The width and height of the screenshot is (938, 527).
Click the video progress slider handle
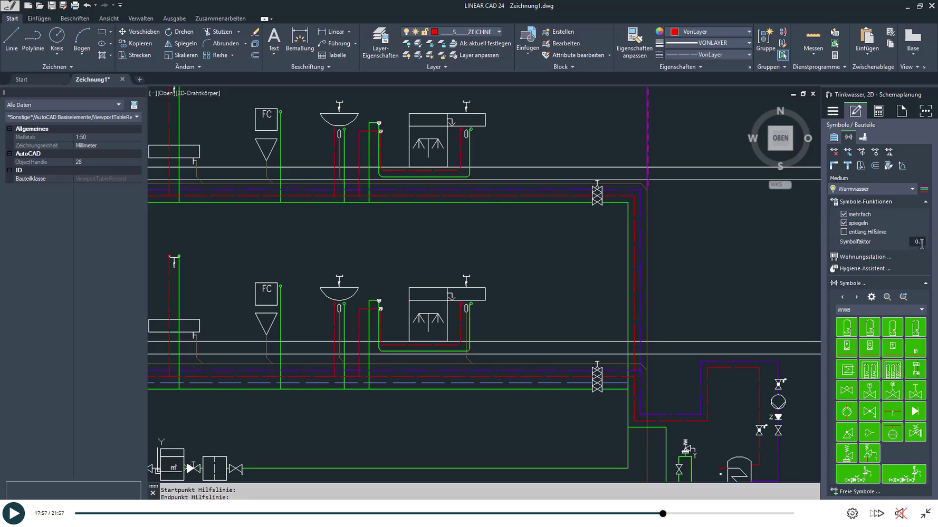click(663, 513)
